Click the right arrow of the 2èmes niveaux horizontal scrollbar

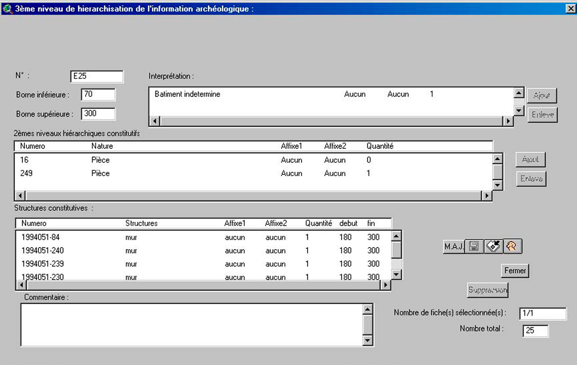coord(486,195)
